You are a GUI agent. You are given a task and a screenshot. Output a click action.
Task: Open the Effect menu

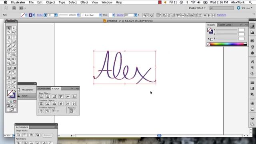84,2
